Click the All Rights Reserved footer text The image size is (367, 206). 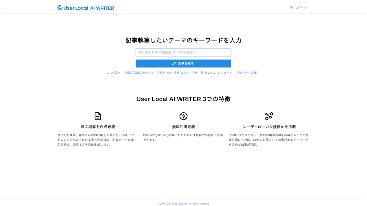coord(199,203)
